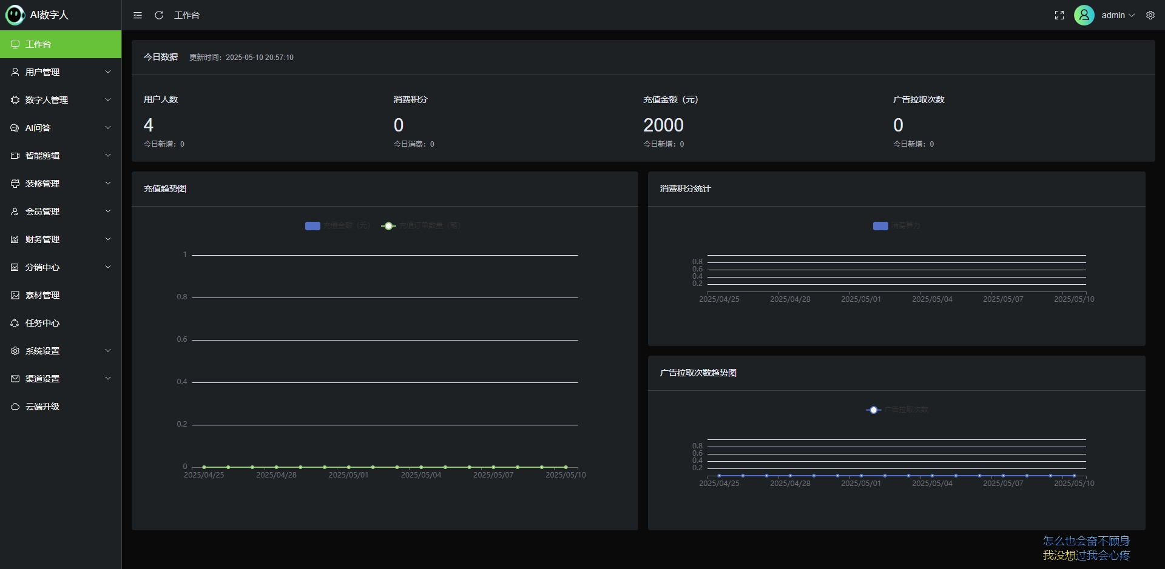Open settings via the top-right gear icon
Image resolution: width=1165 pixels, height=569 pixels.
point(1150,15)
